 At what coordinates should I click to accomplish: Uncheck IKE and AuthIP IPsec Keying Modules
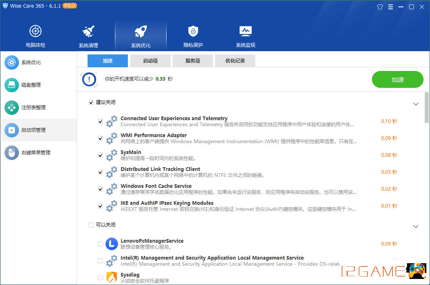point(100,206)
